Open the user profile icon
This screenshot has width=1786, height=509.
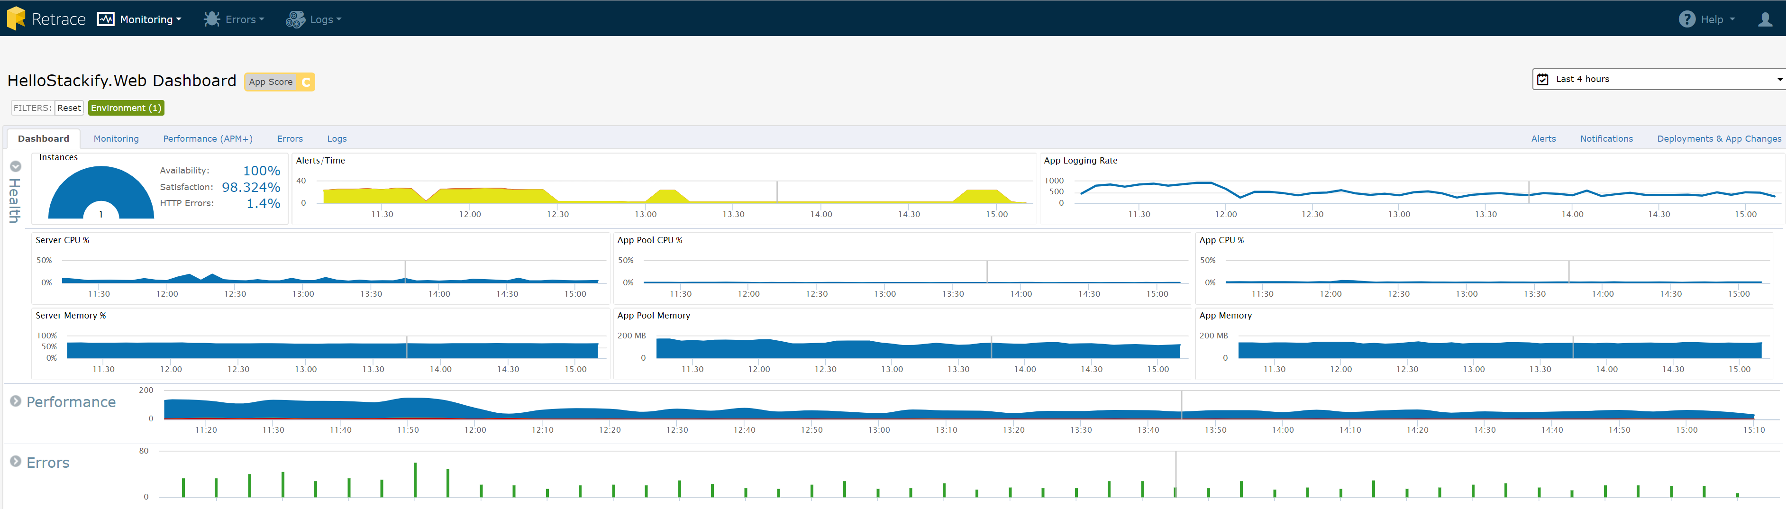tap(1765, 19)
